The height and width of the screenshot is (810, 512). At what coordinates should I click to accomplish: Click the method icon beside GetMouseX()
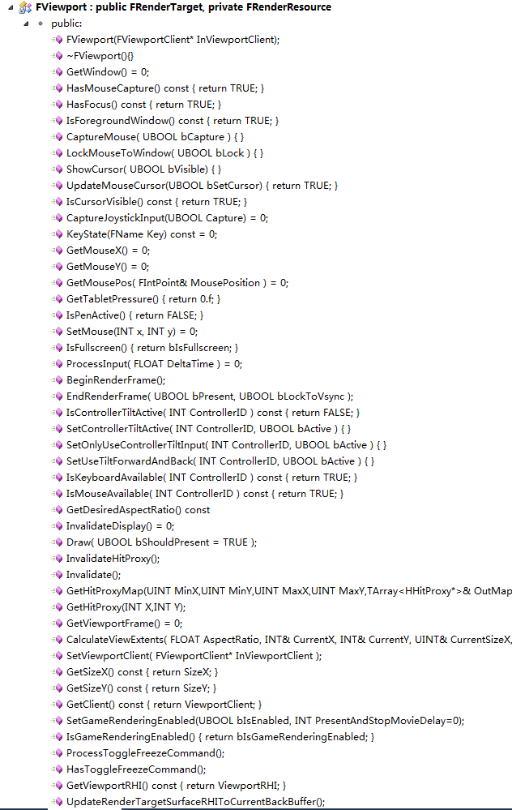[x=57, y=251]
